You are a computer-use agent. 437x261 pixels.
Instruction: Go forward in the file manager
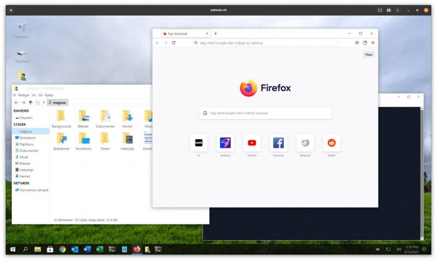23,103
